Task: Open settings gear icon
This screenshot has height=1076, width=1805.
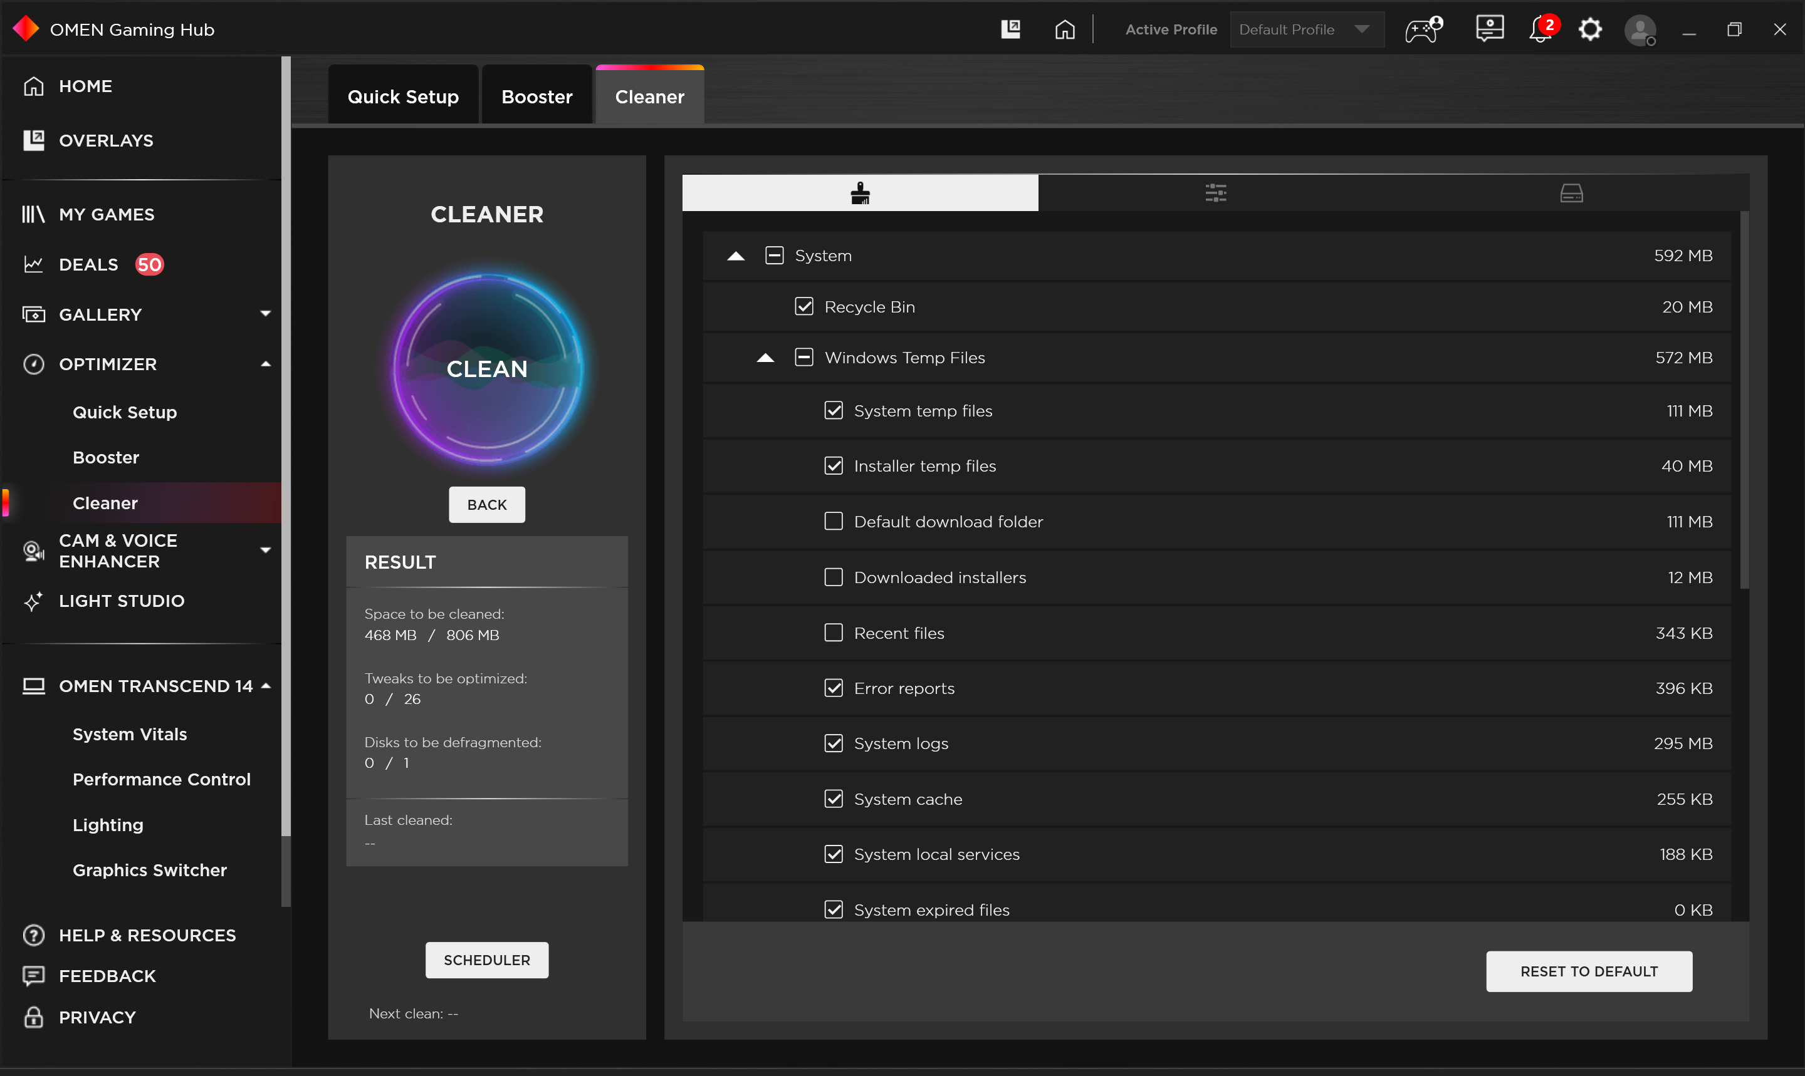Action: pyautogui.click(x=1590, y=29)
